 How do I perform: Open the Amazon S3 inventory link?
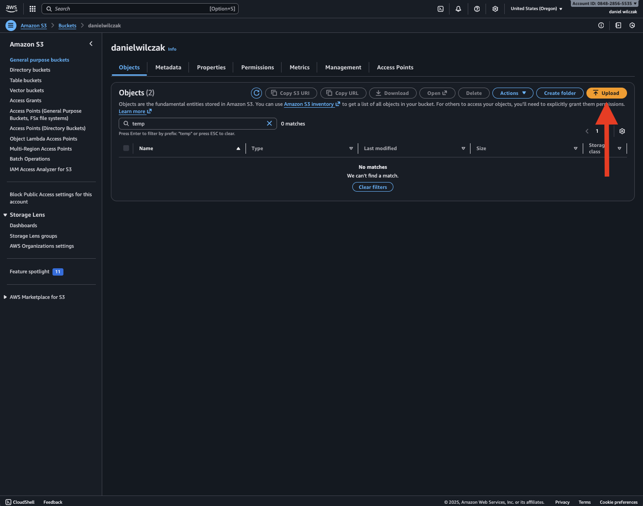click(x=309, y=104)
